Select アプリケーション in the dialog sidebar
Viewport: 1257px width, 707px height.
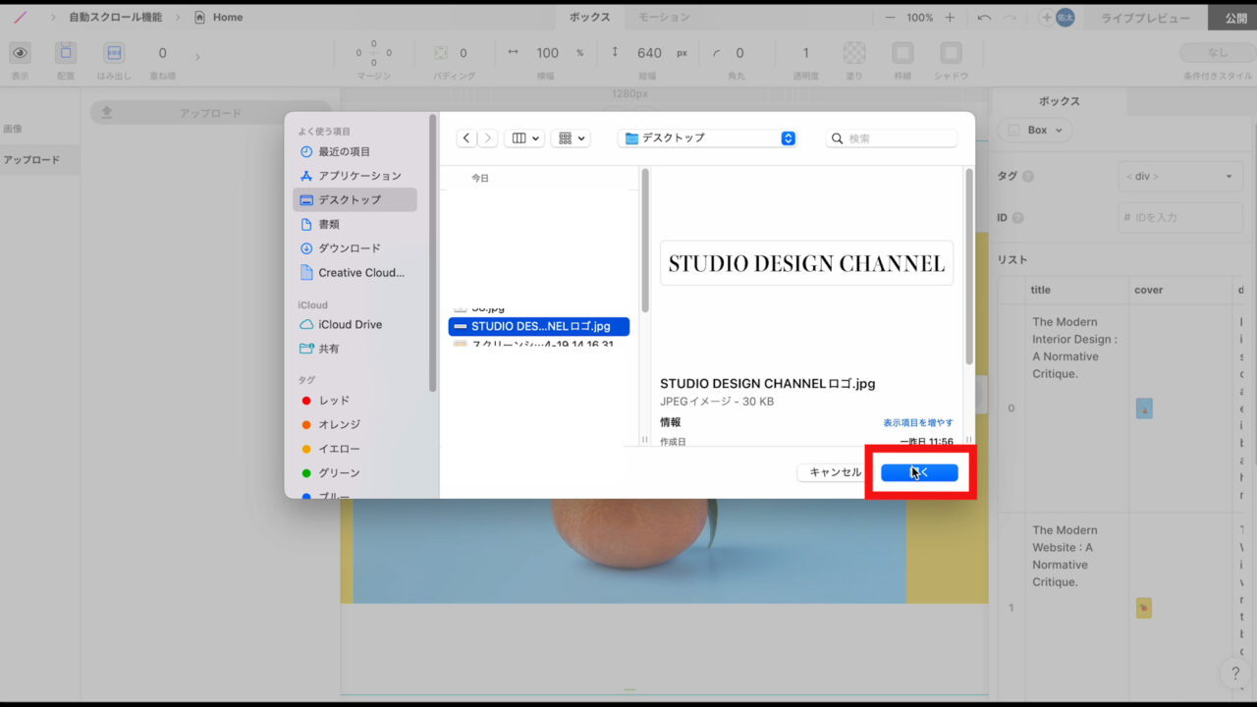pyautogui.click(x=355, y=176)
